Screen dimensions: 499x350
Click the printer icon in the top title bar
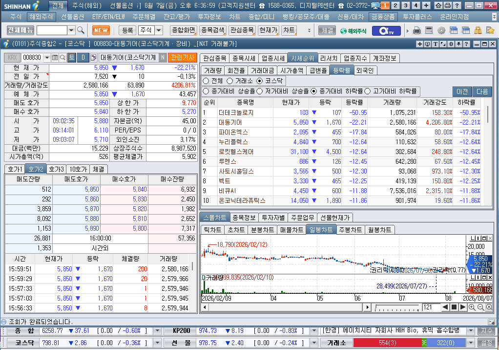click(x=447, y=5)
